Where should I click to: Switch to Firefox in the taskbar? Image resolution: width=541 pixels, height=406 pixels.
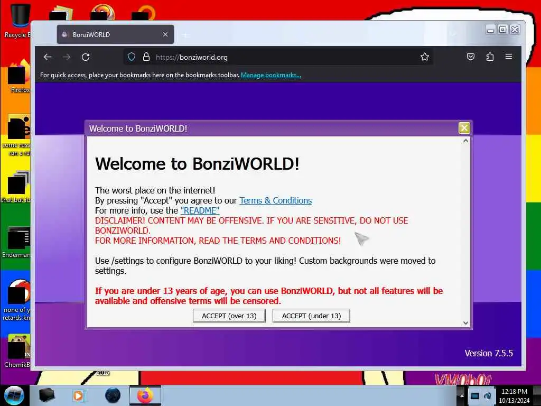[x=145, y=395]
